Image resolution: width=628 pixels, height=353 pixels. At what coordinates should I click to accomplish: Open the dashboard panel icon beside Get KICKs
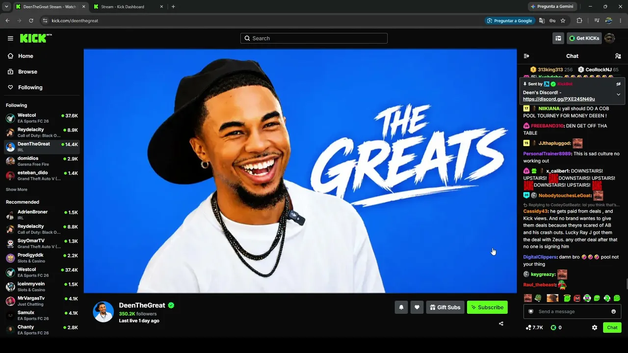[558, 38]
